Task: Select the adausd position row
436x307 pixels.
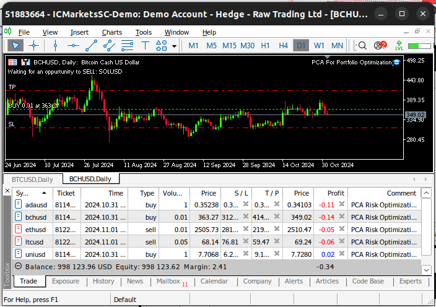Action: (x=217, y=205)
